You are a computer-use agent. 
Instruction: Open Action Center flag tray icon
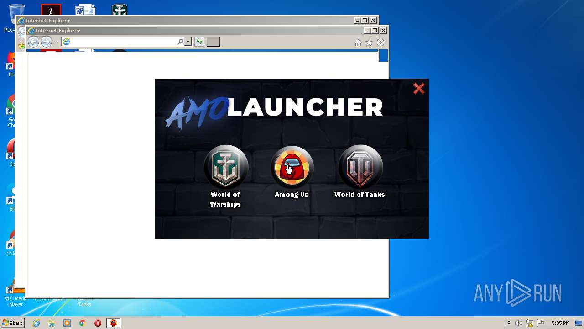(x=541, y=323)
